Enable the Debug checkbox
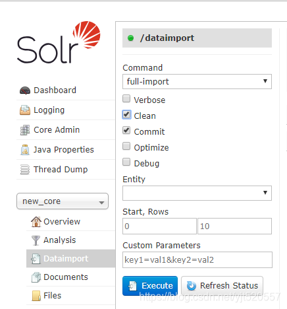The image size is (287, 309). [x=126, y=162]
